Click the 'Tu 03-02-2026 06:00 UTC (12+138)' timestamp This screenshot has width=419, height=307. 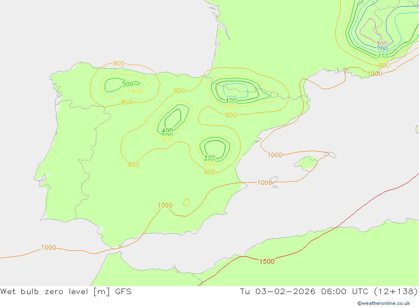[x=328, y=291]
